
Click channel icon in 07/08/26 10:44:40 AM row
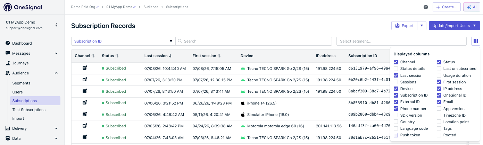click(x=85, y=68)
